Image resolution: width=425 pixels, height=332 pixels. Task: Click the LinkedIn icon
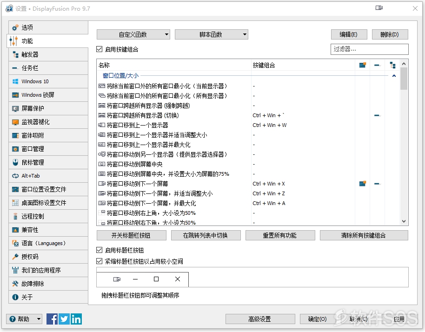pos(76,319)
